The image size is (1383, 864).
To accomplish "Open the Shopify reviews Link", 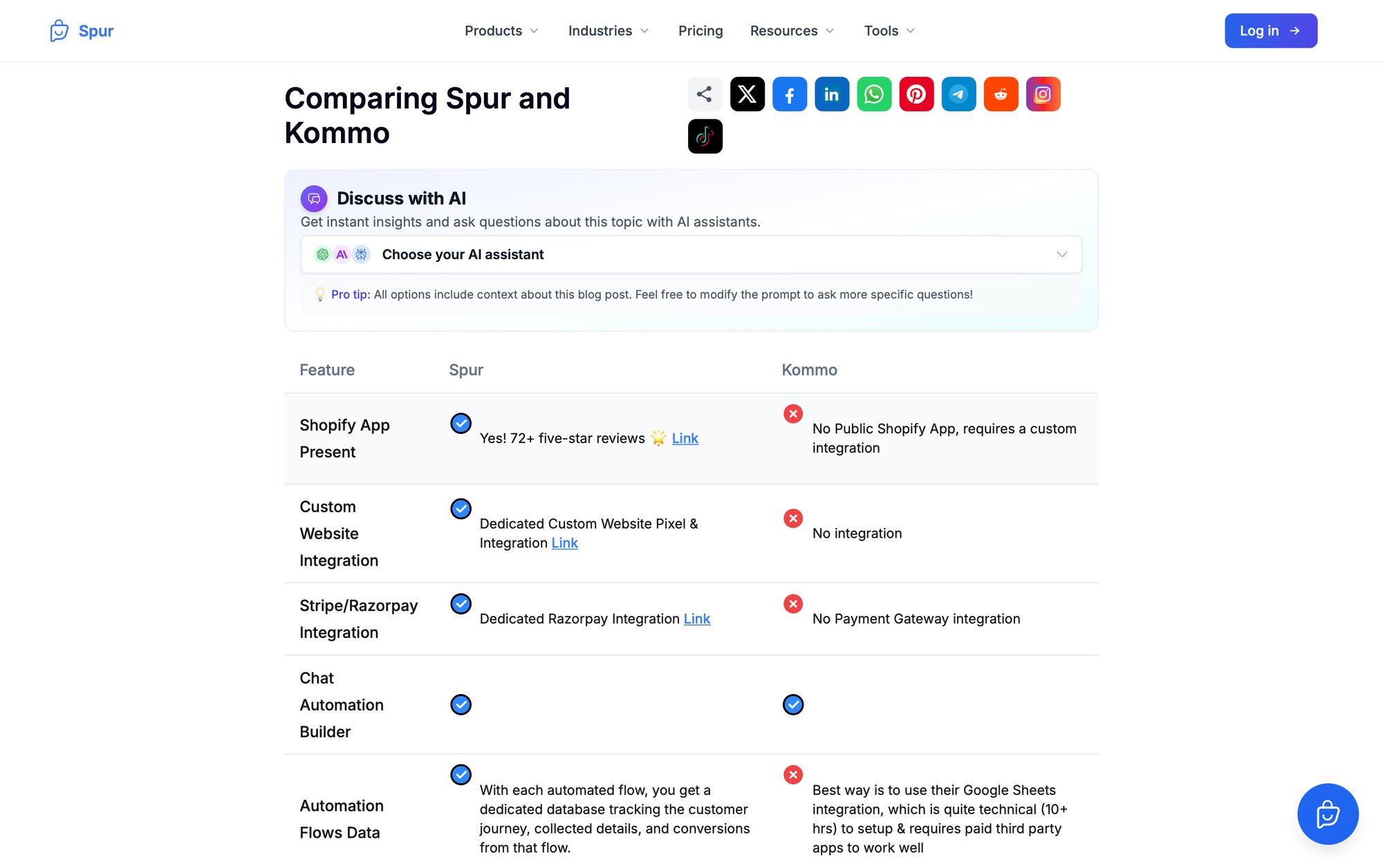I will tap(685, 438).
